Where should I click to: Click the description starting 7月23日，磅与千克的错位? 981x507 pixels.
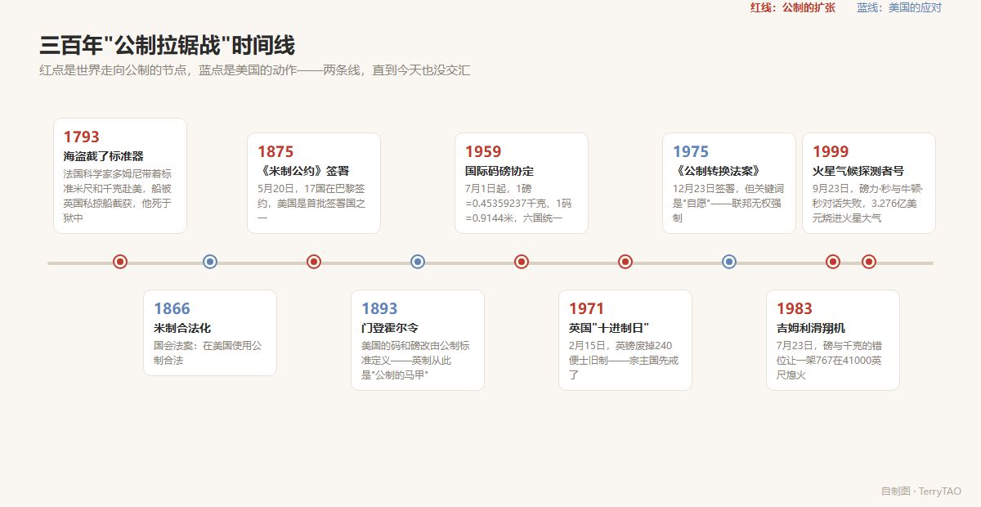[831, 360]
